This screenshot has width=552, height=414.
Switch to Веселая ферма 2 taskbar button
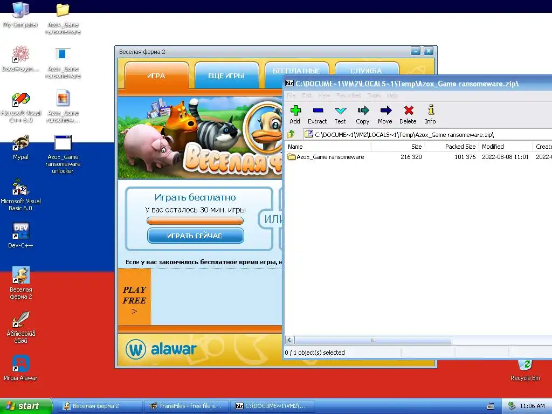tap(100, 406)
